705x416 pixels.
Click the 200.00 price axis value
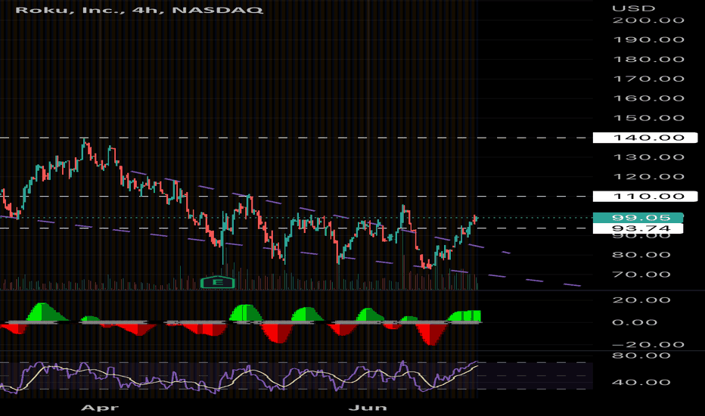[x=648, y=20]
